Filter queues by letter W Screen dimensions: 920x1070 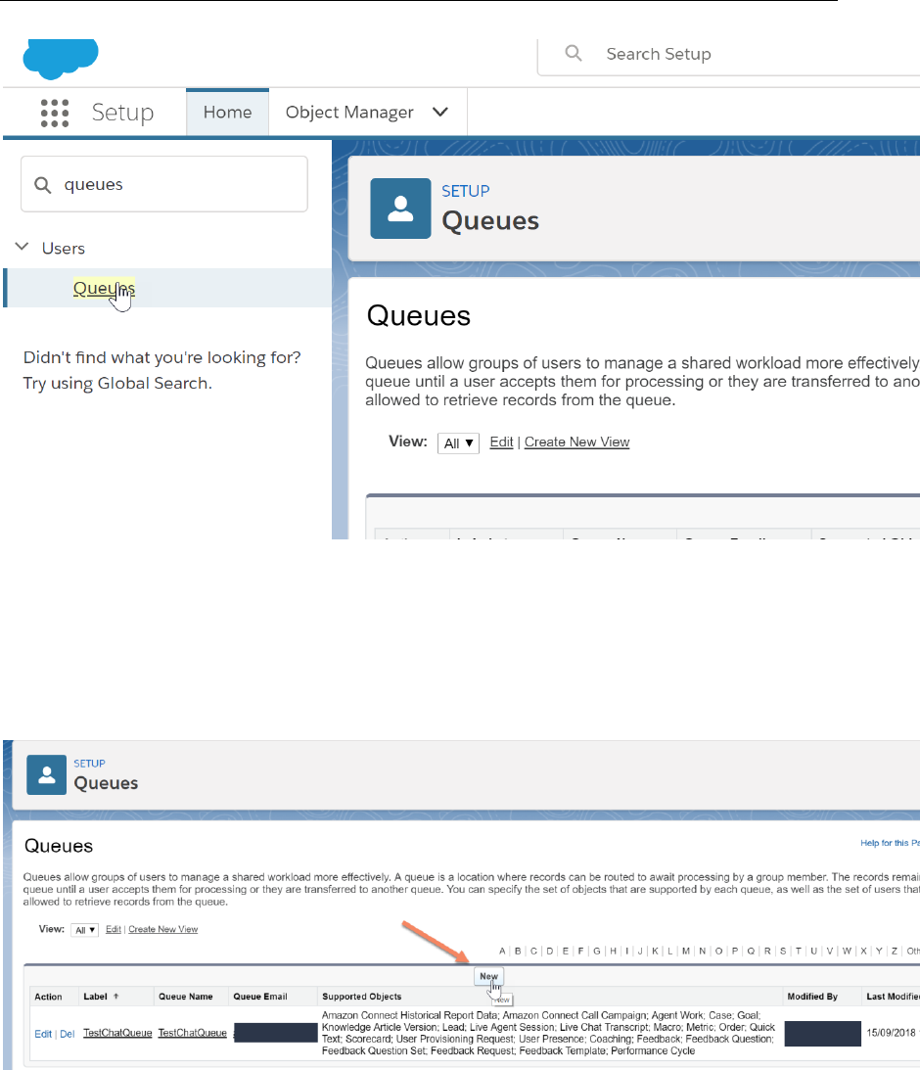pos(847,951)
